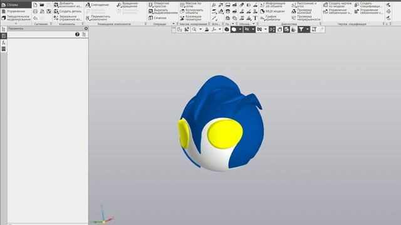Choose Вырезать выдавливанием operation
The height and width of the screenshot is (225, 401).
point(163,11)
